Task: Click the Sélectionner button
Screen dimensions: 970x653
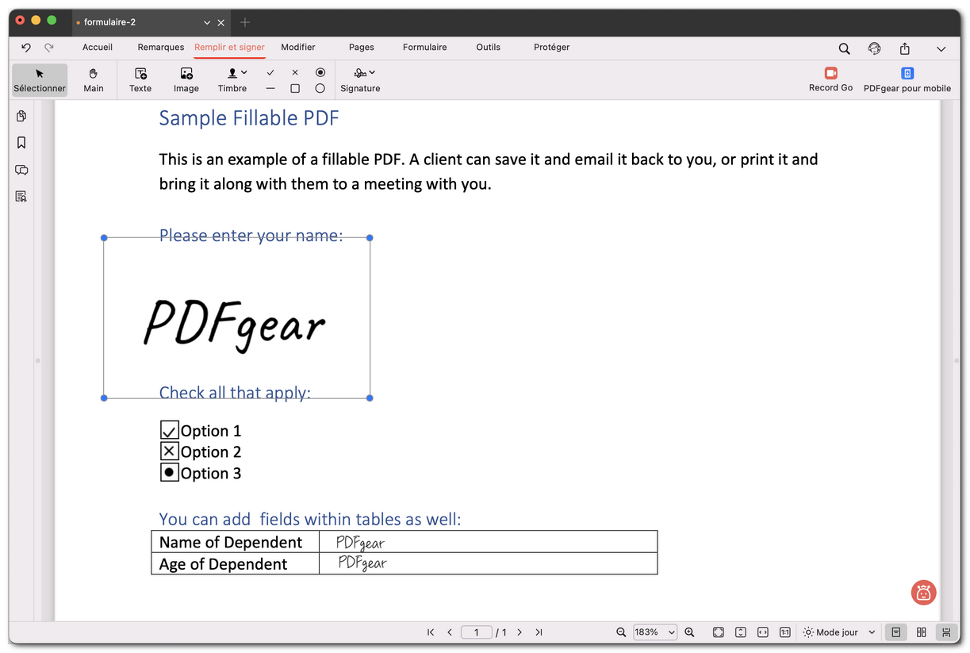Action: (x=39, y=79)
